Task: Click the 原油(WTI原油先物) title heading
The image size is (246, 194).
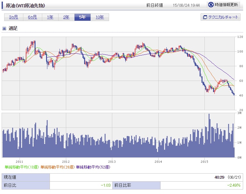Action: point(26,5)
